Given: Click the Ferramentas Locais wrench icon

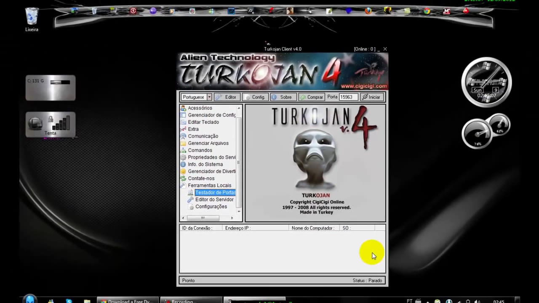Looking at the screenshot, I should [x=183, y=186].
